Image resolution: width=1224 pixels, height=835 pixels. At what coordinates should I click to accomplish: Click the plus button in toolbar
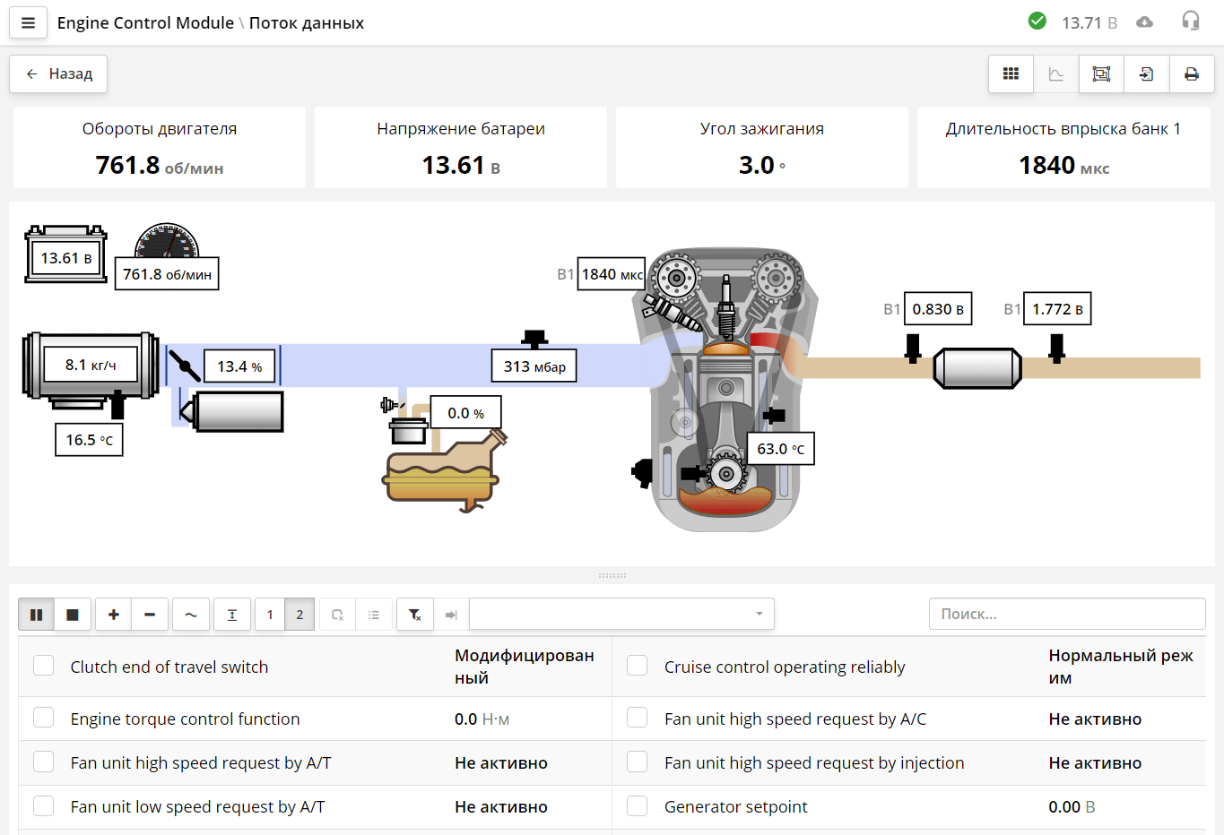click(x=114, y=615)
